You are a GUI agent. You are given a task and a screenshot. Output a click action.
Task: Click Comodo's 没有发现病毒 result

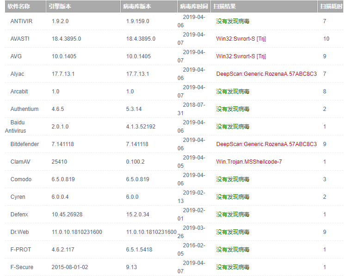coord(233,179)
